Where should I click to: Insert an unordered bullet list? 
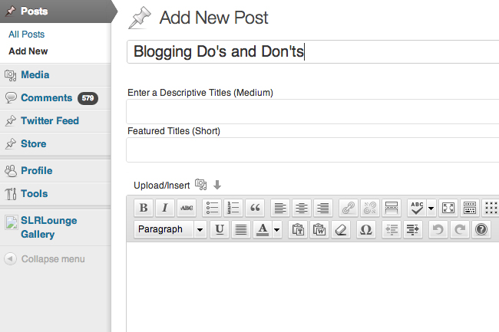(x=212, y=208)
